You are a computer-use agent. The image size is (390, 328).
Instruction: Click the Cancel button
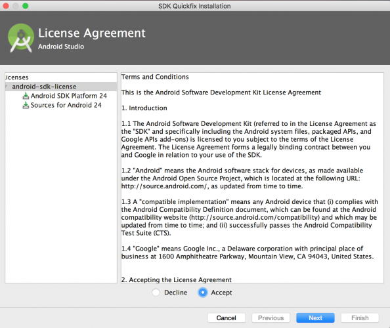pyautogui.click(x=226, y=318)
